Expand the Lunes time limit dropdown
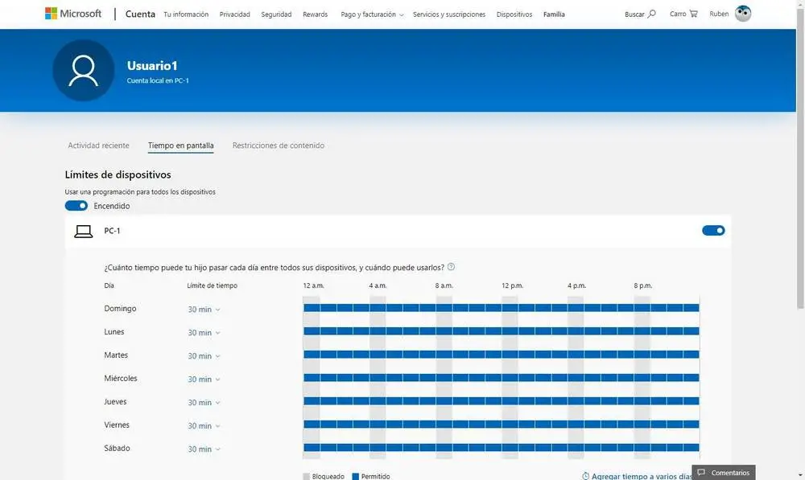 [204, 332]
